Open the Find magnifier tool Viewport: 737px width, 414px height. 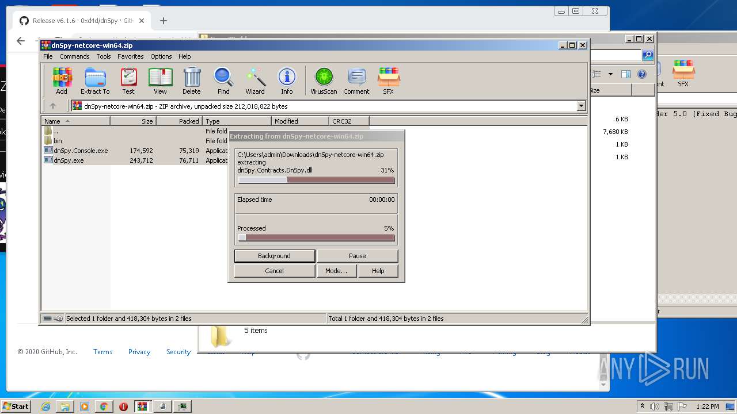click(223, 80)
